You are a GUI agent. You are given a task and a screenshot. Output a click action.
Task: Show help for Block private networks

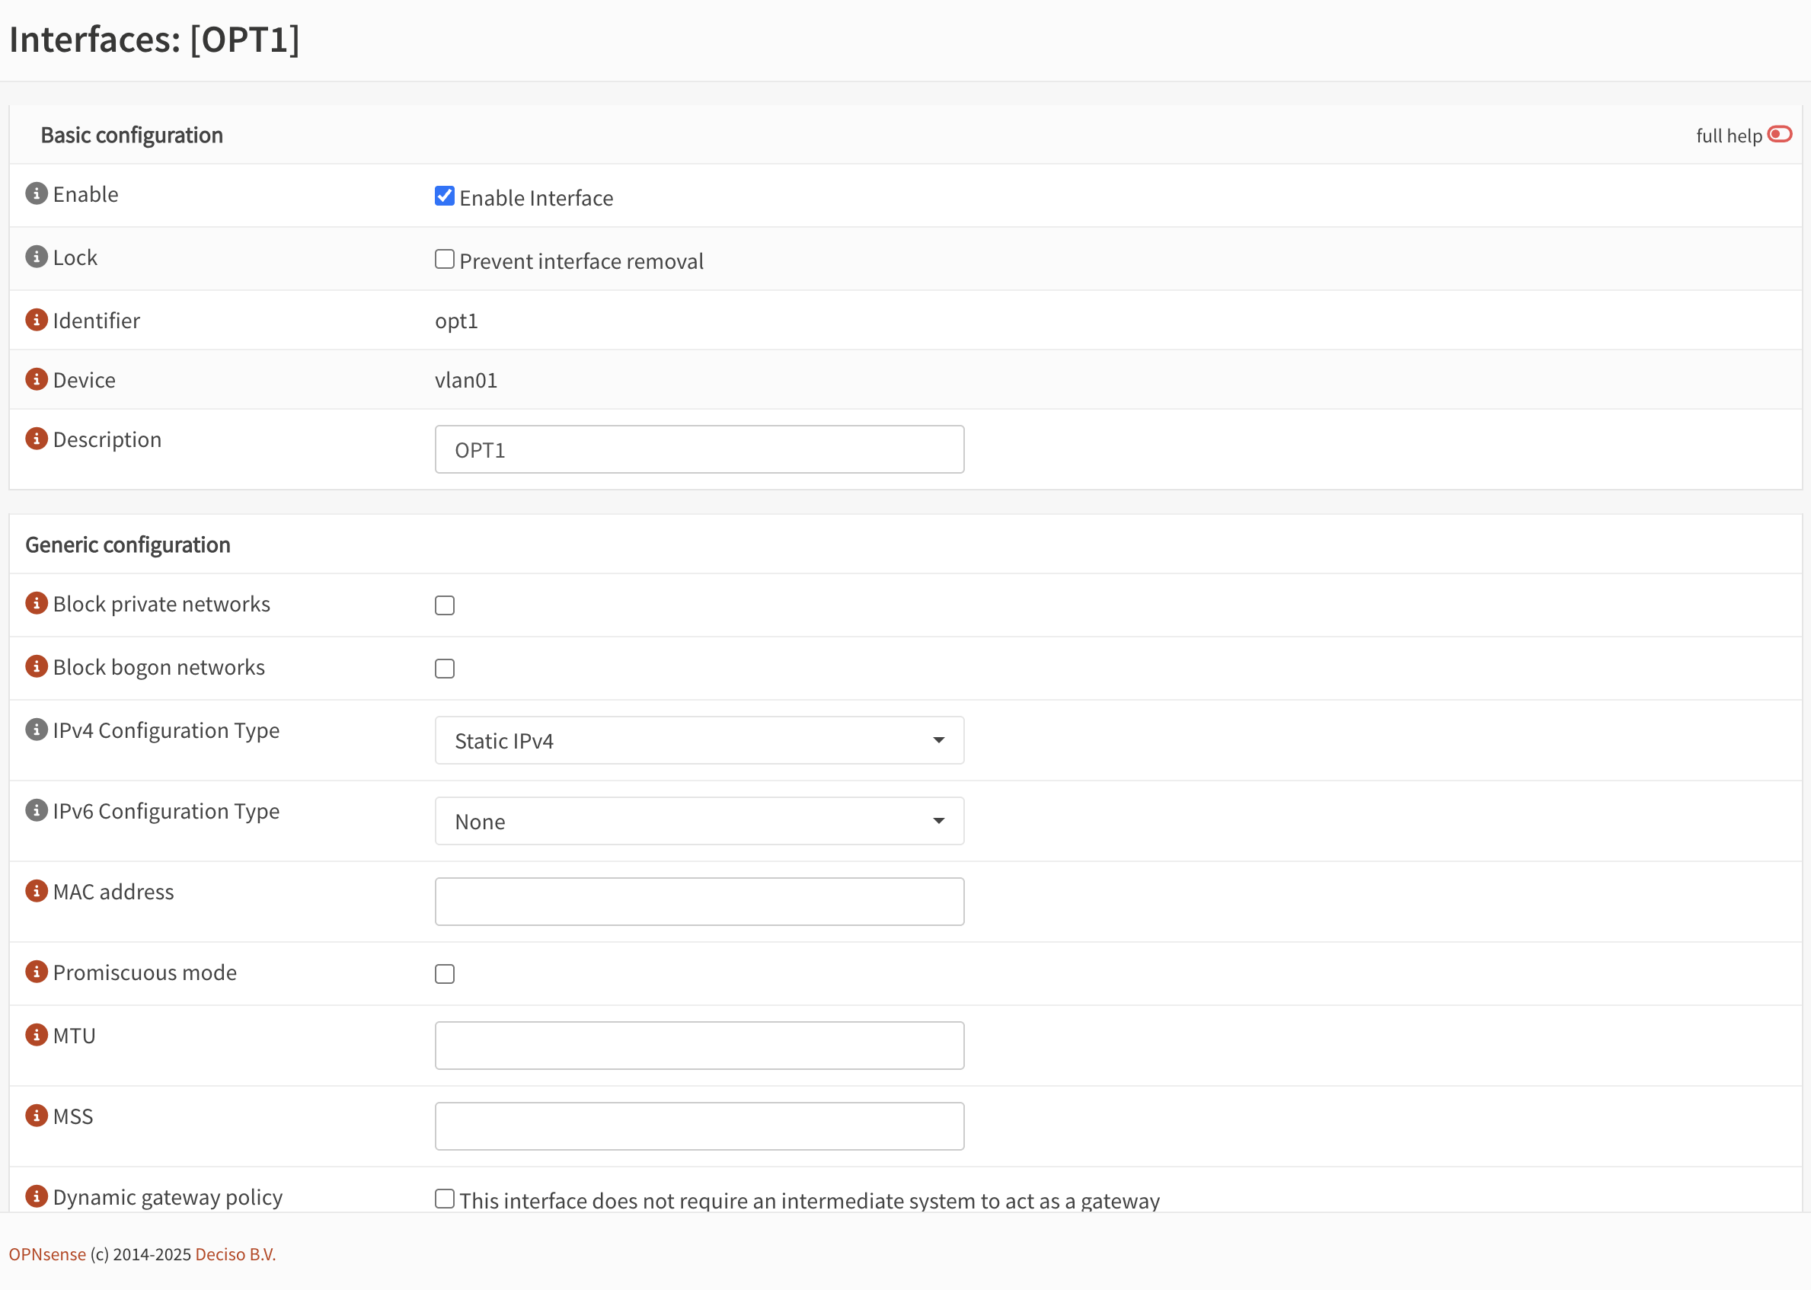[37, 604]
